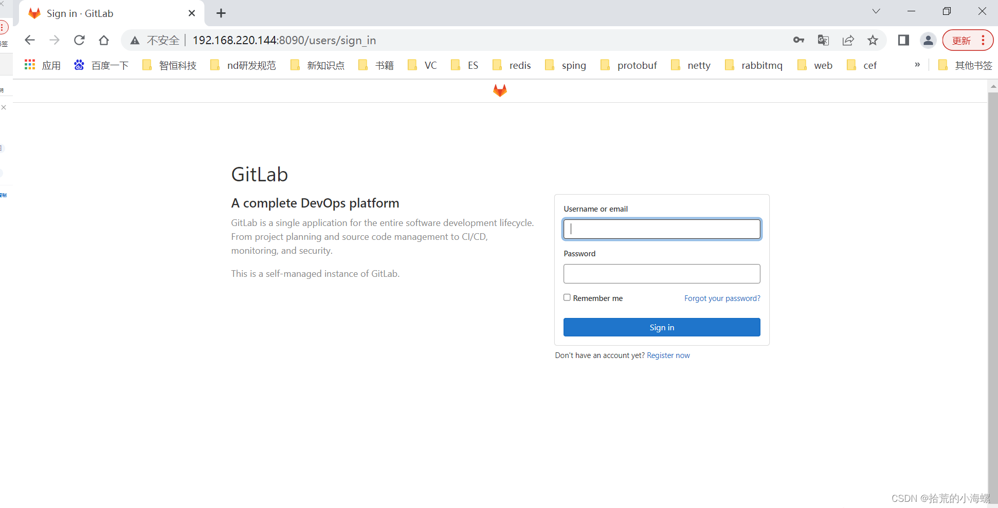Image resolution: width=998 pixels, height=508 pixels.
Task: Reload the page with the refresh icon
Action: (x=79, y=40)
